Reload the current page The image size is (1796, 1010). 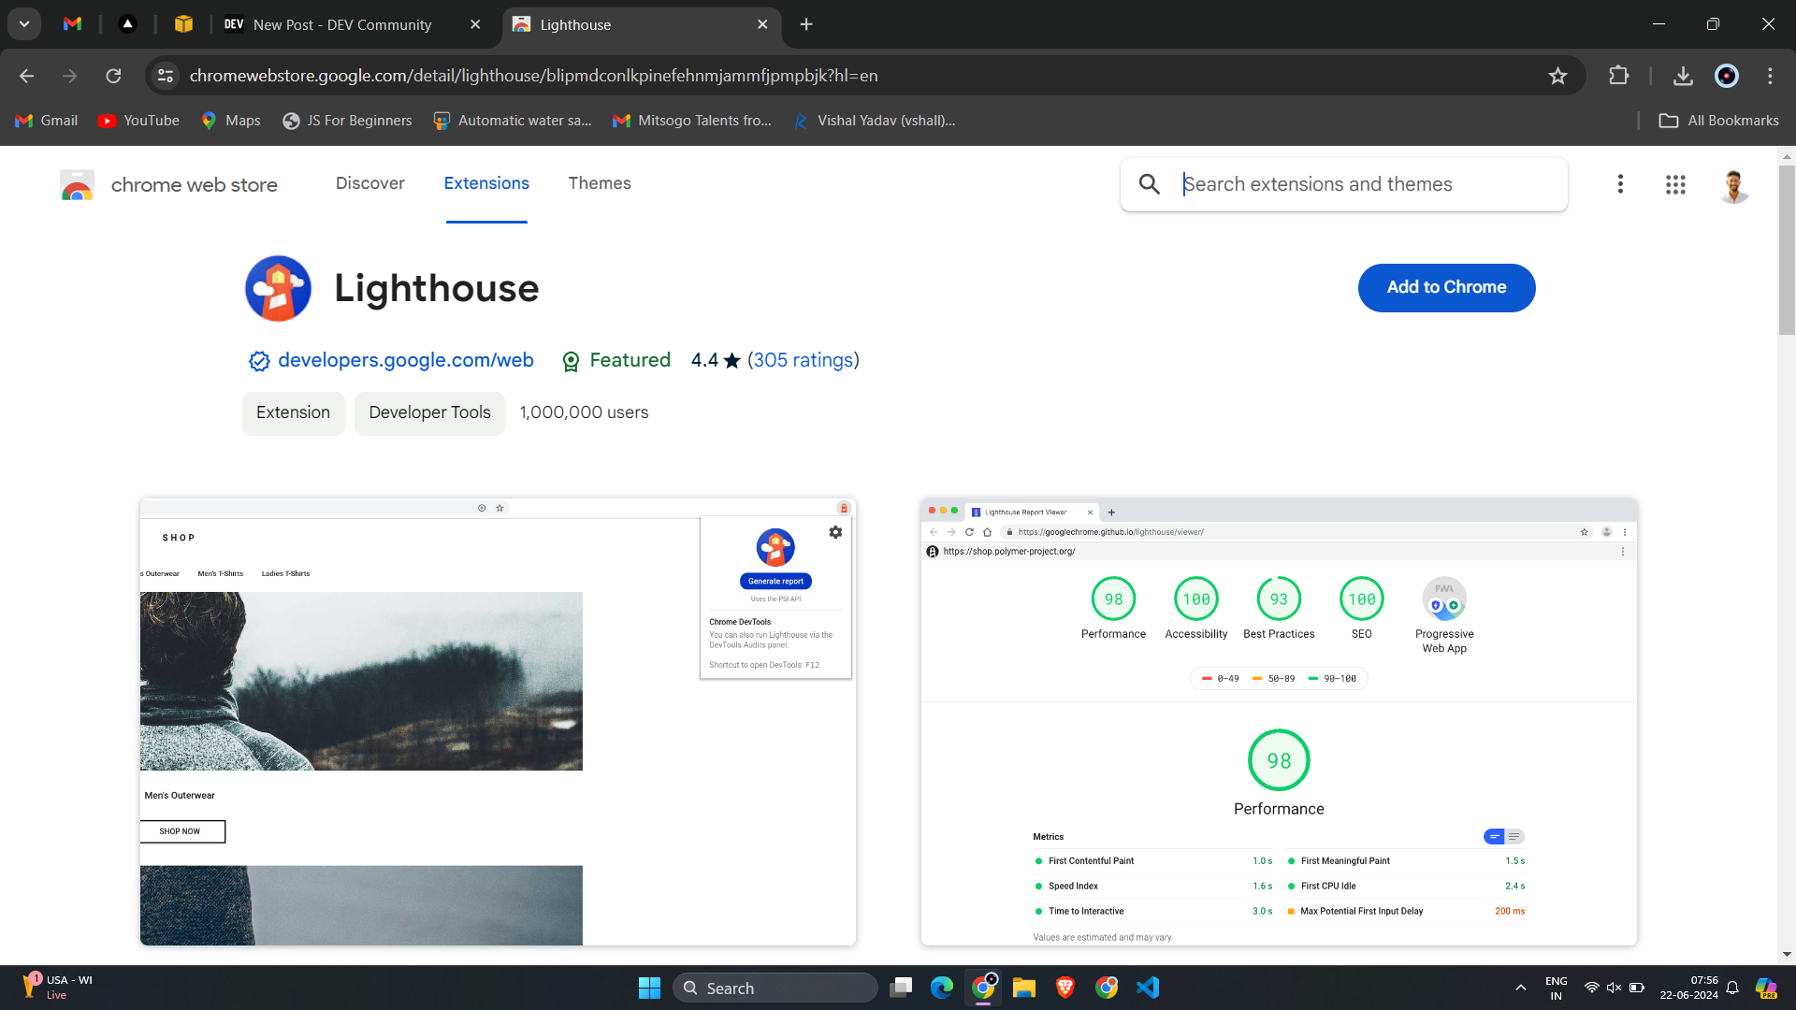(113, 76)
